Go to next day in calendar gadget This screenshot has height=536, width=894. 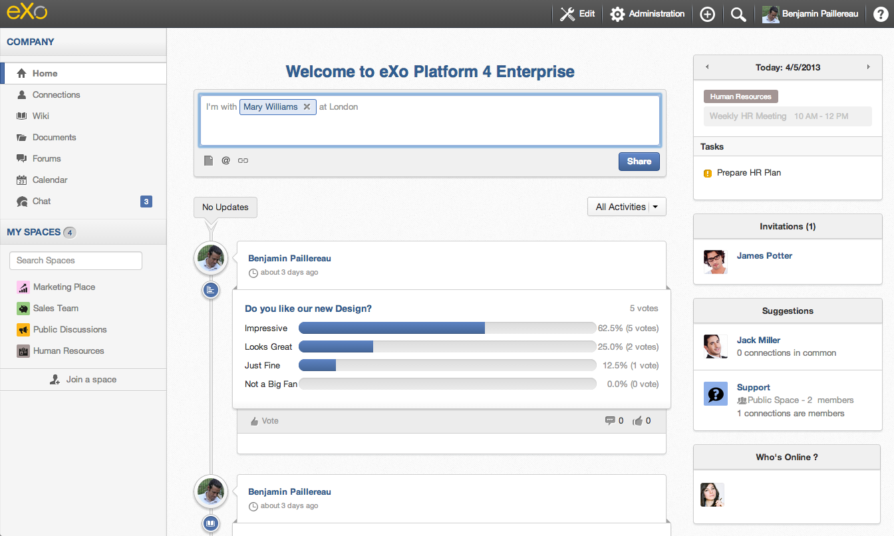tap(868, 67)
